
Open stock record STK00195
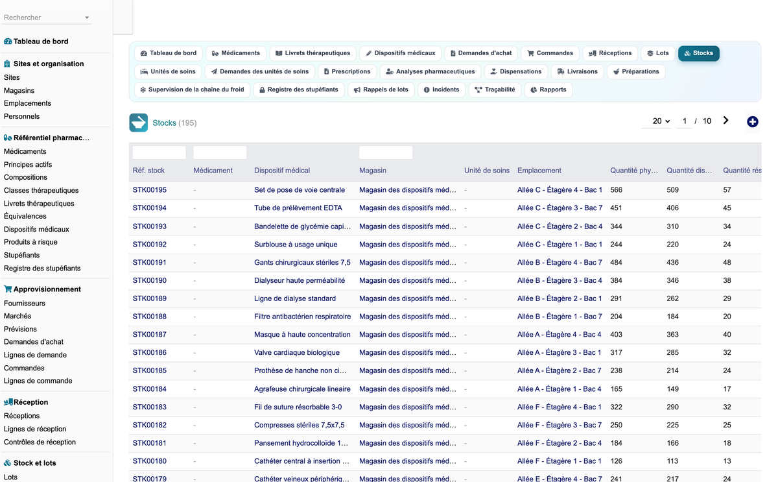[x=150, y=190]
